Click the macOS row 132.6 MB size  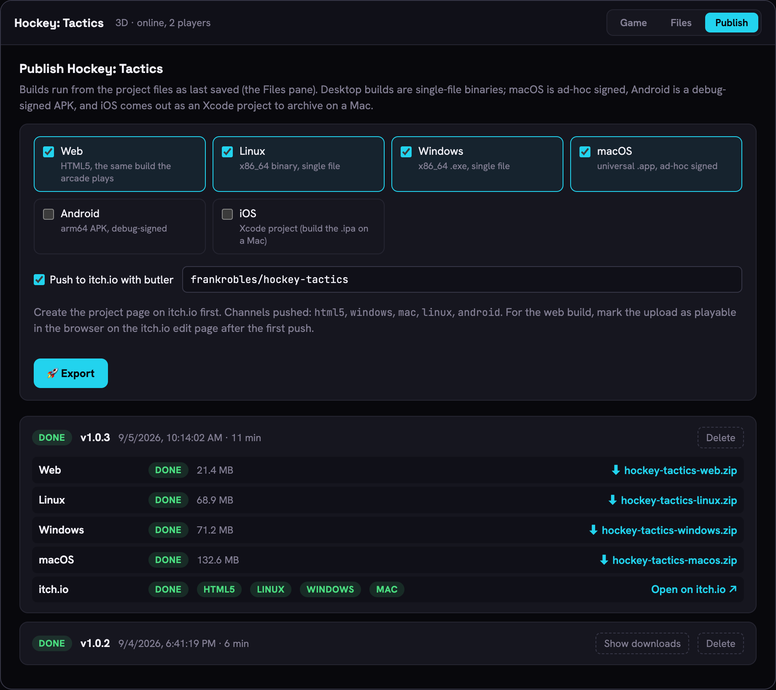point(218,560)
